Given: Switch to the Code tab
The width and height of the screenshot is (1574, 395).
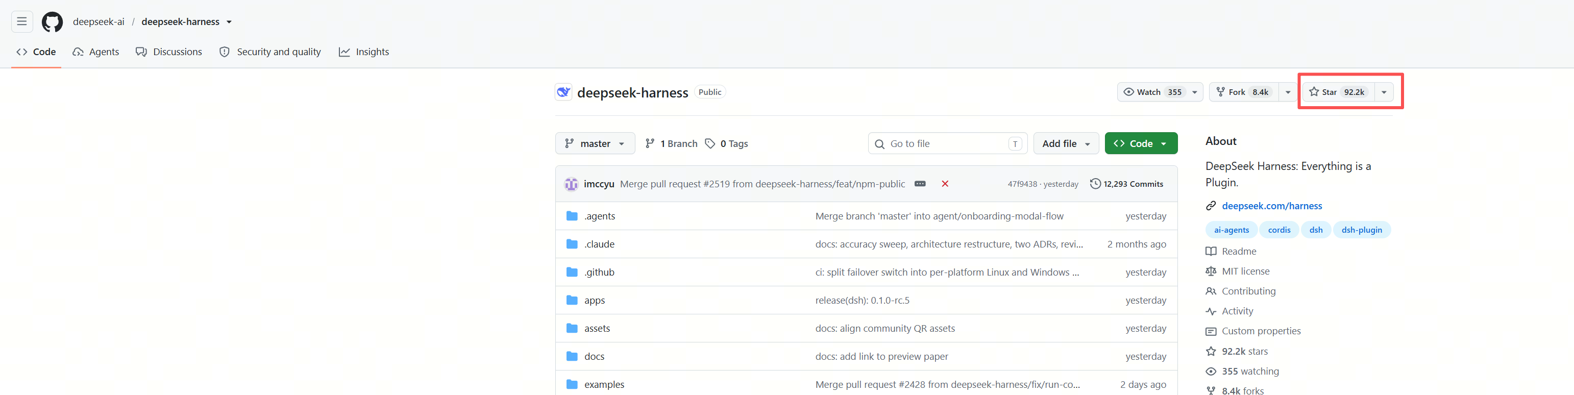Looking at the screenshot, I should 36,52.
